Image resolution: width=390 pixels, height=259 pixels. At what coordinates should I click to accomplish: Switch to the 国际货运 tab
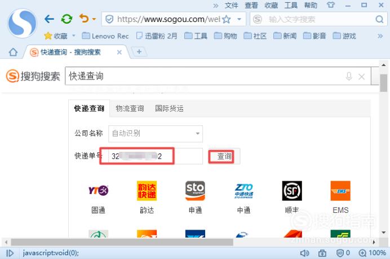[170, 108]
